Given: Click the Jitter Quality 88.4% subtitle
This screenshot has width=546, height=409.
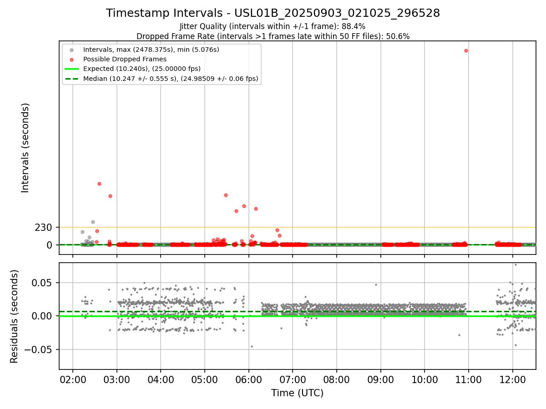Looking at the screenshot, I should 273,26.
